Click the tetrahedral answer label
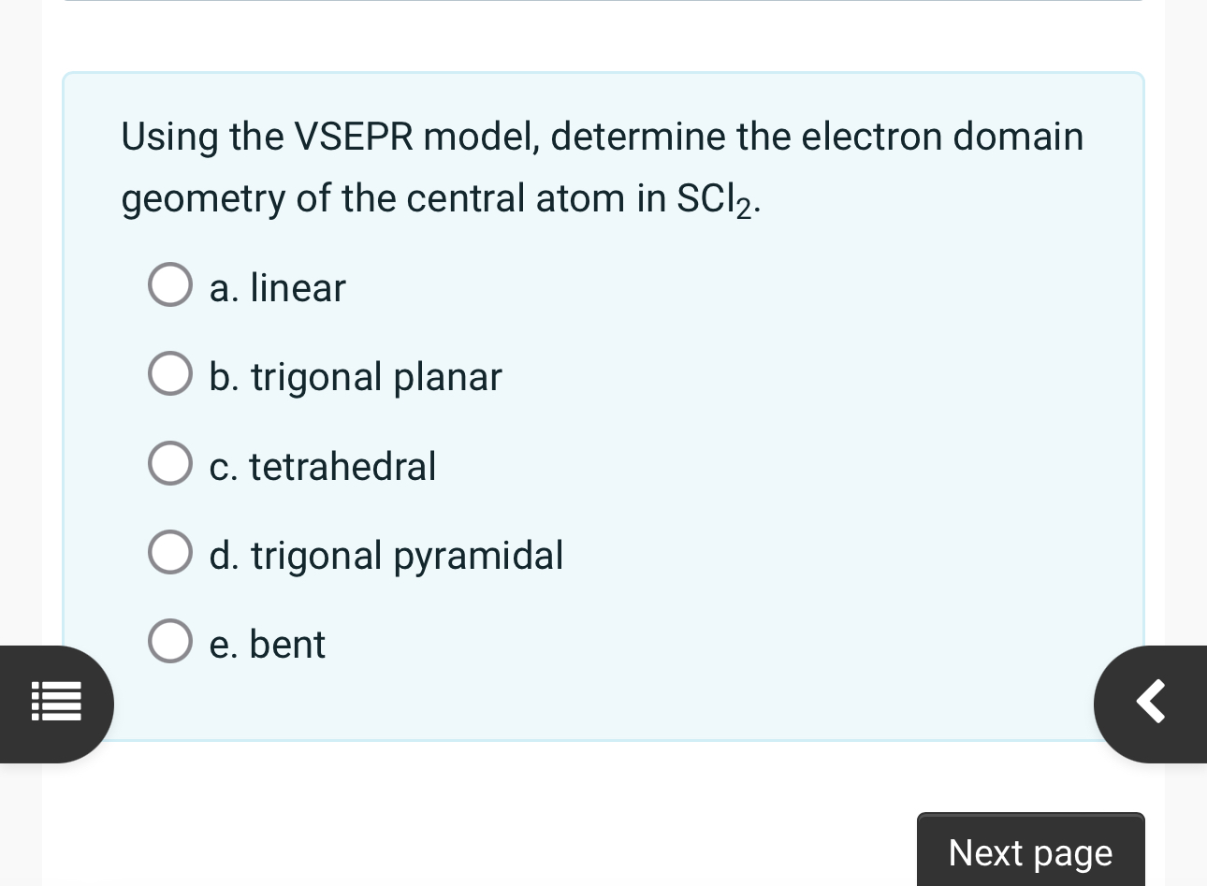The image size is (1207, 886). (x=323, y=466)
